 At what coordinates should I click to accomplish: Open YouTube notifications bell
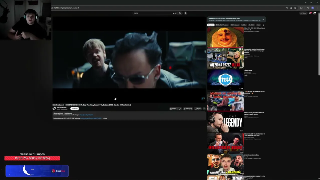coord(310,13)
